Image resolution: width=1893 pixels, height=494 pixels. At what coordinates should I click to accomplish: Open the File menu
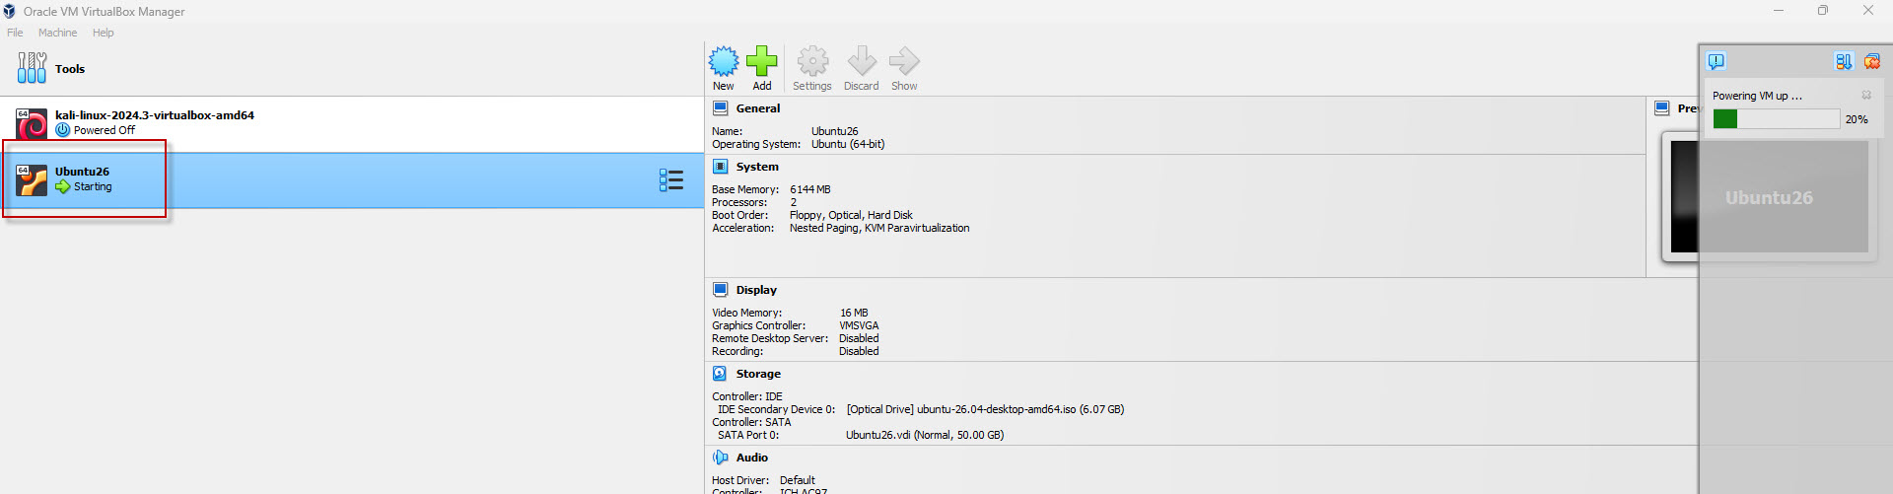pos(15,33)
